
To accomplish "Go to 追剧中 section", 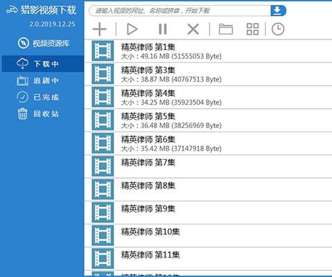I will (37, 80).
